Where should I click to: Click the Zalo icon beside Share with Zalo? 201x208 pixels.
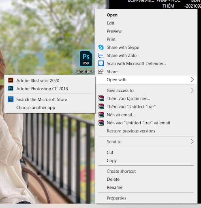[x=101, y=55]
